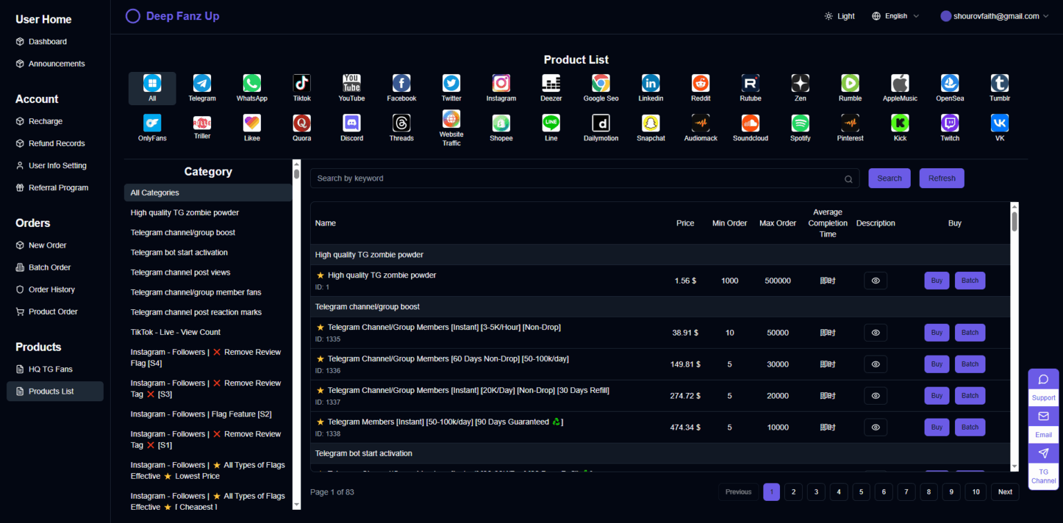Buy Telegram Members 90 Days Guaranteed
Viewport: 1063px width, 523px height.
[x=936, y=427]
